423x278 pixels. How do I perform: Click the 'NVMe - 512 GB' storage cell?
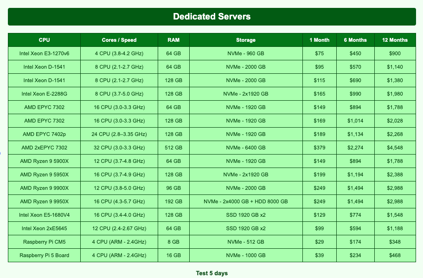tap(246, 242)
